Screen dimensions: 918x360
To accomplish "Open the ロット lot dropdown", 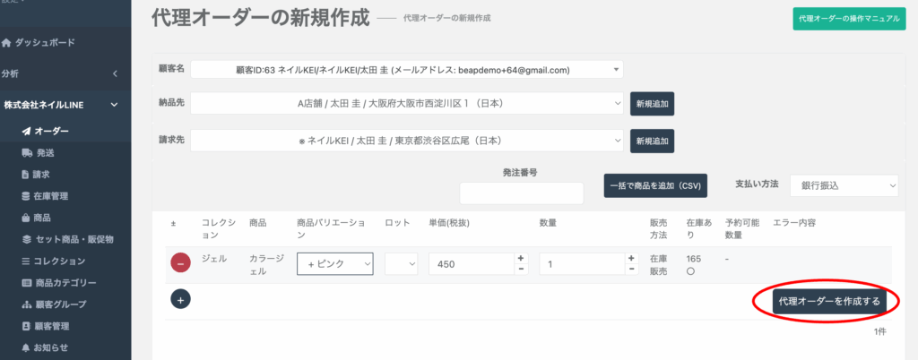I will pos(401,264).
